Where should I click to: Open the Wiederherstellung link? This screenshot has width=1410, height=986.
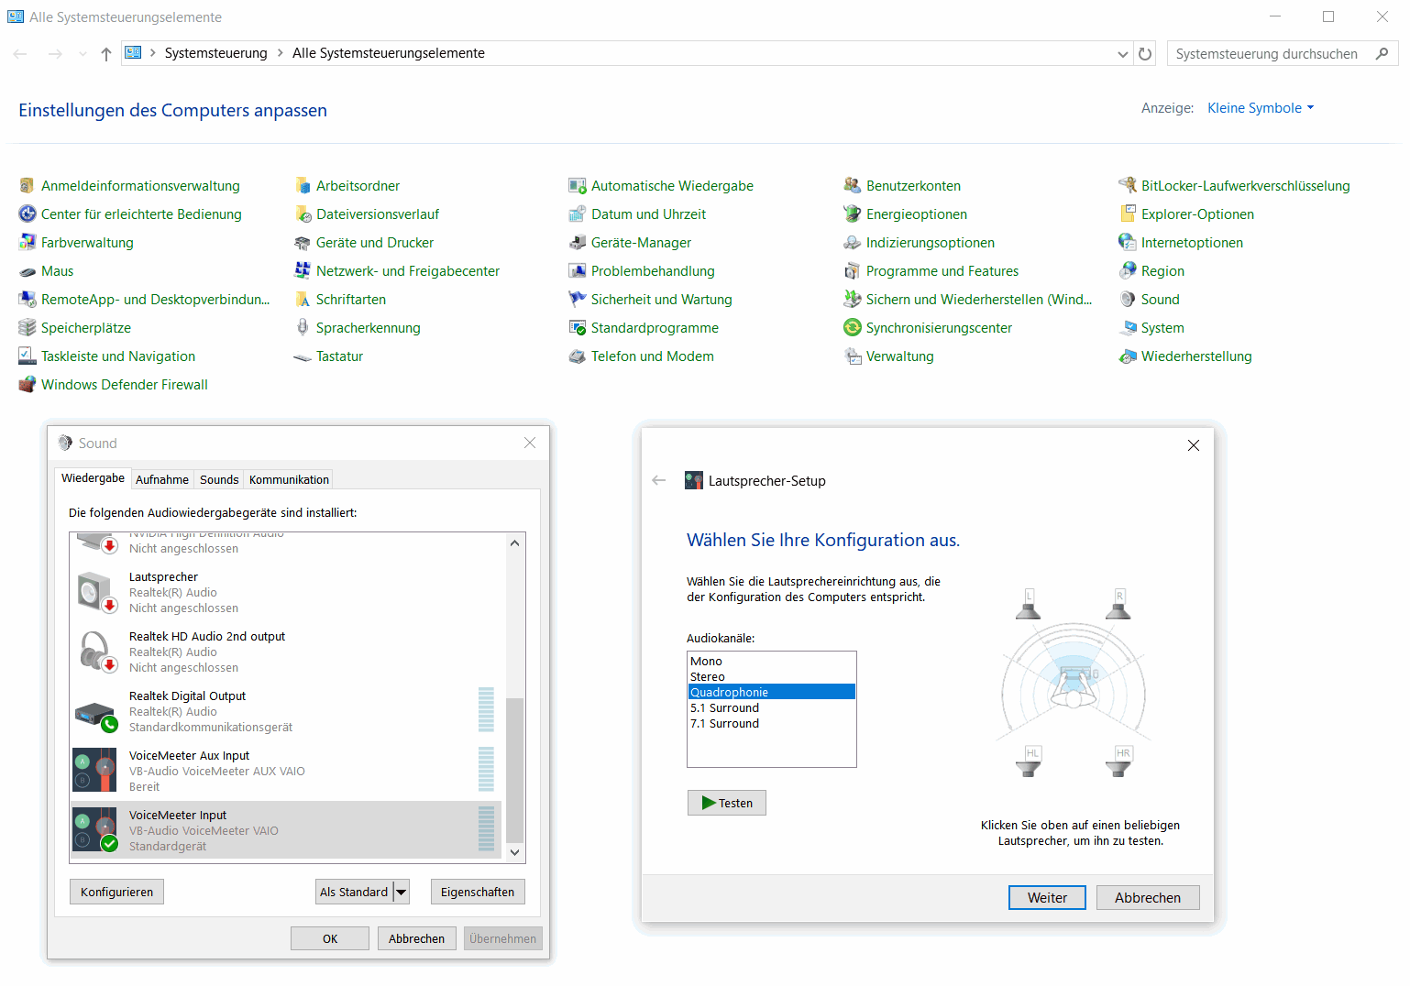(1196, 356)
